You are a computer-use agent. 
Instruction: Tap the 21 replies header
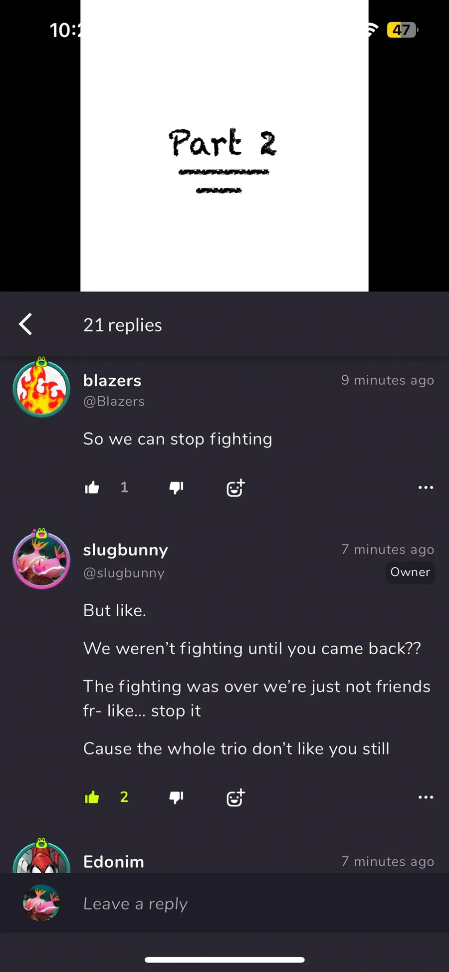coord(123,325)
